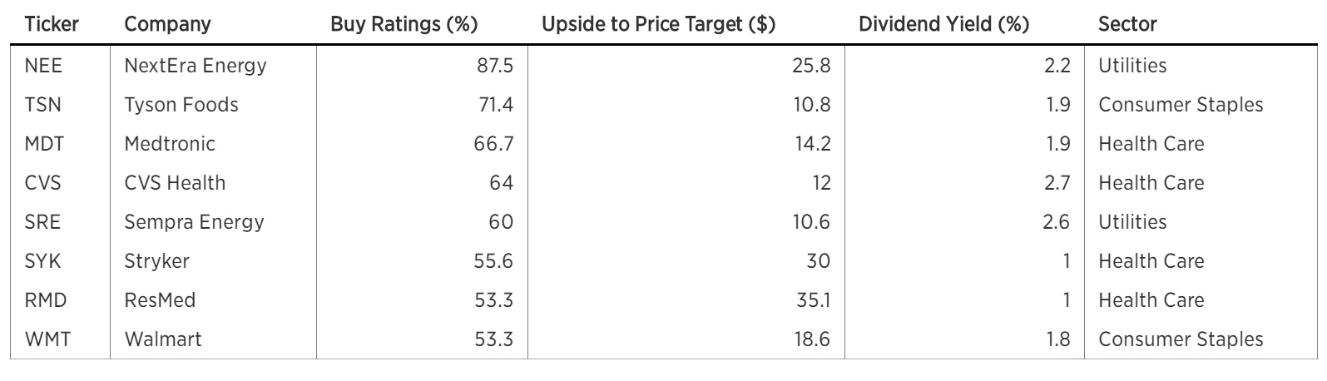
Task: Select Walmart's Consumer Staples sector cell
Action: [x=1181, y=339]
